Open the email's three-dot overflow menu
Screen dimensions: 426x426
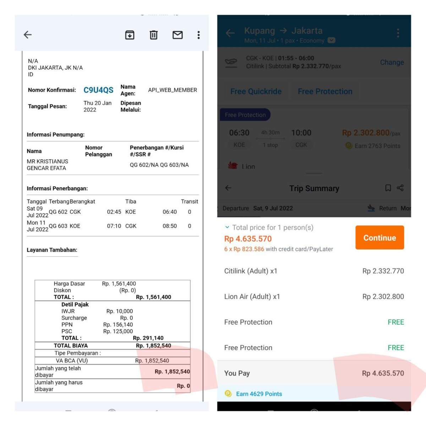[198, 35]
